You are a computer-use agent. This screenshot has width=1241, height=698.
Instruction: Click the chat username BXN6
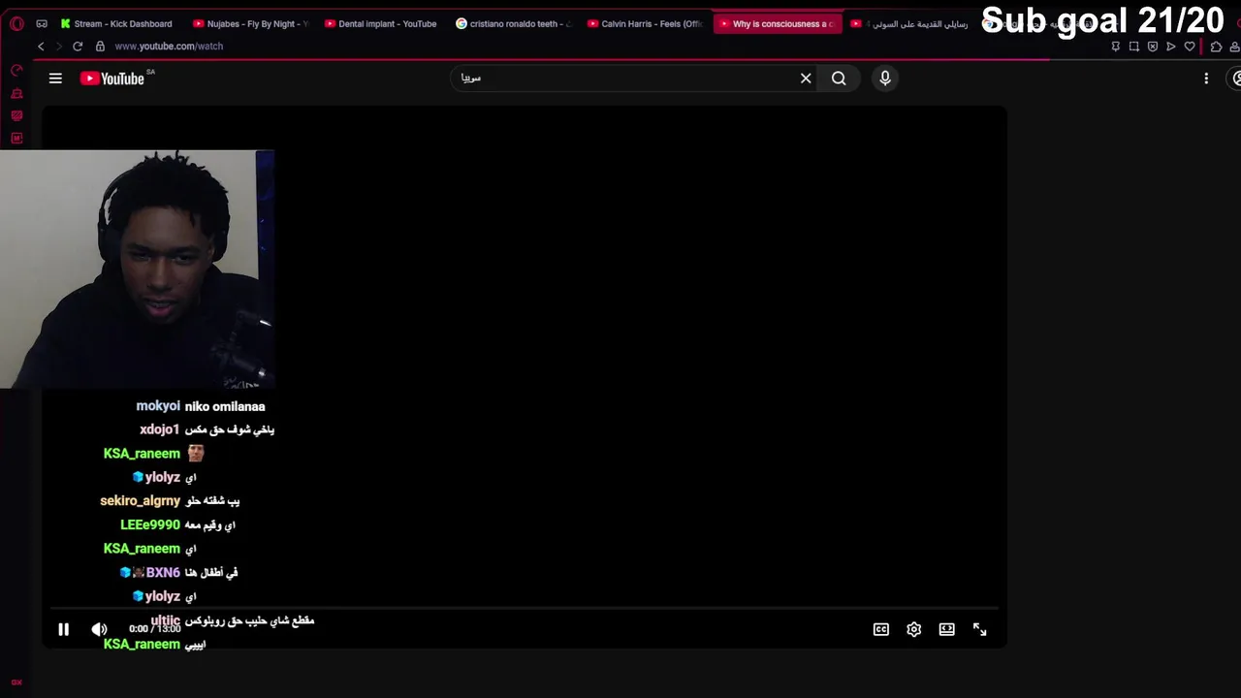[x=163, y=573]
